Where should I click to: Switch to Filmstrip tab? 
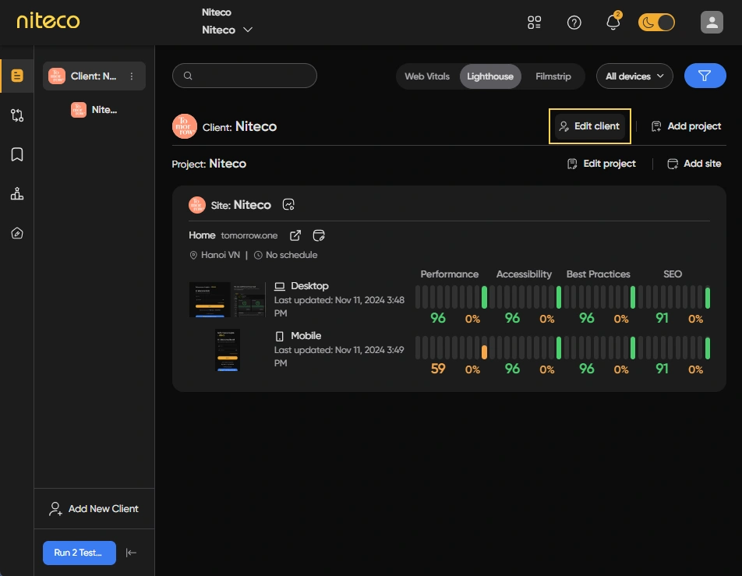point(553,76)
